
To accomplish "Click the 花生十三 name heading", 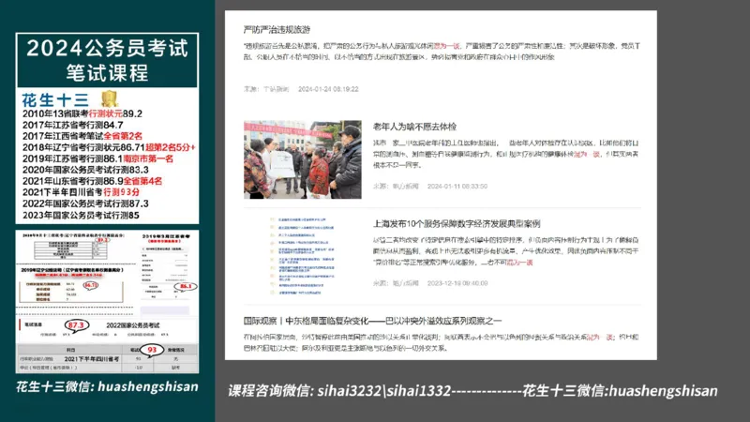I will click(x=55, y=100).
